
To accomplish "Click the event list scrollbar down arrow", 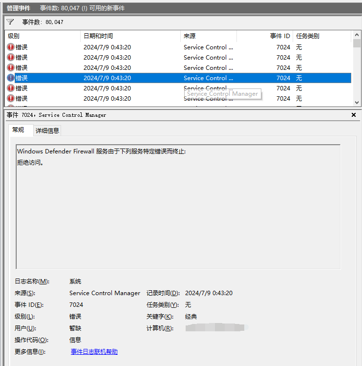I will [x=357, y=102].
